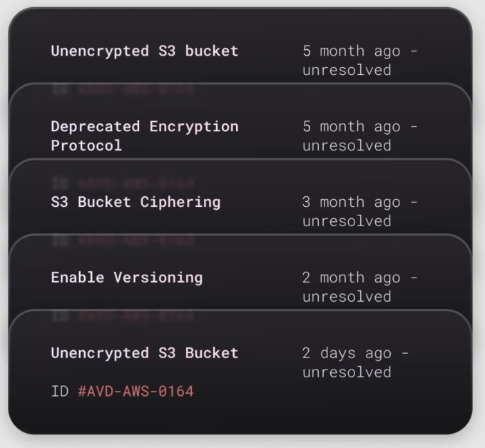The width and height of the screenshot is (485, 448).
Task: Open the bottom "Unencrypted S3 Bucket" finding
Action: click(144, 353)
